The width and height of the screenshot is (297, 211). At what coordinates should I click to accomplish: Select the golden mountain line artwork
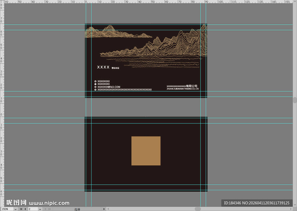[146, 46]
